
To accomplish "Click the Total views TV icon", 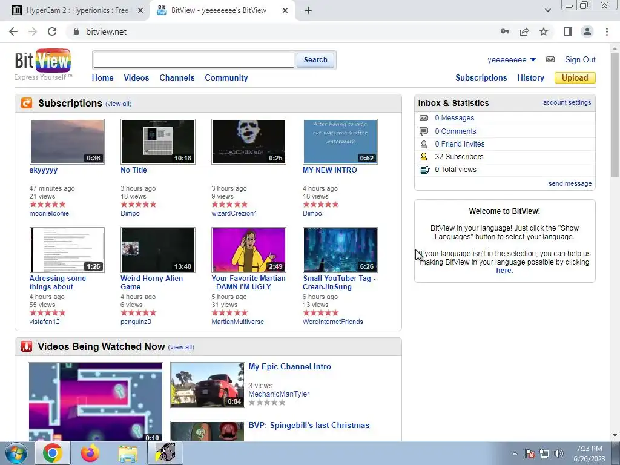I will (x=424, y=170).
